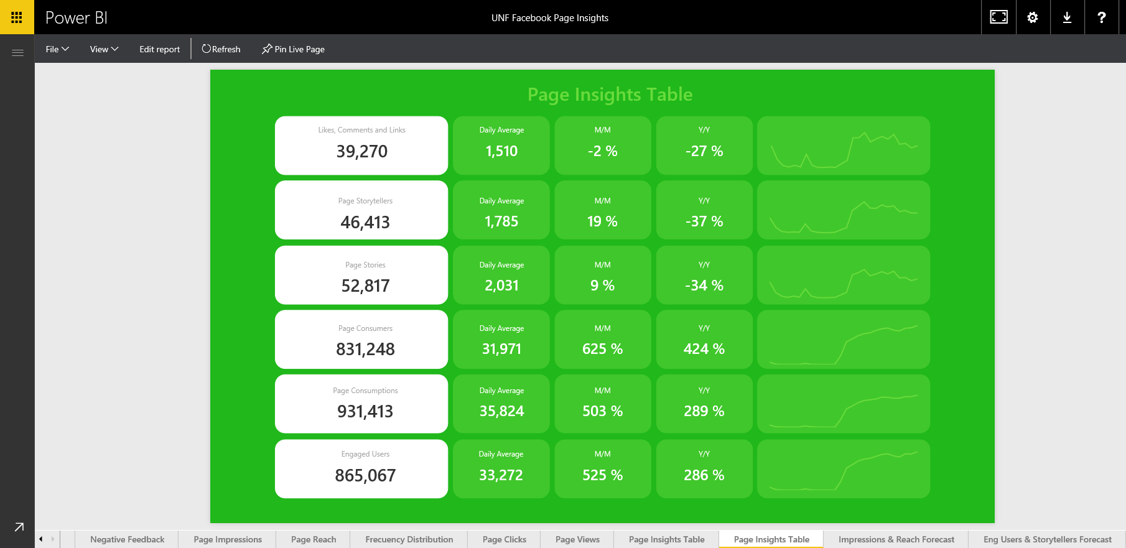Image resolution: width=1126 pixels, height=548 pixels.
Task: Switch to the Negative Feedback tab
Action: coord(127,539)
